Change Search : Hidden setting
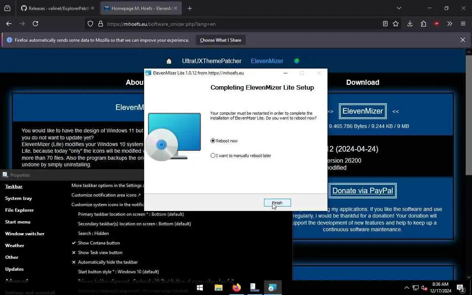The height and width of the screenshot is (295, 472). 93,233
